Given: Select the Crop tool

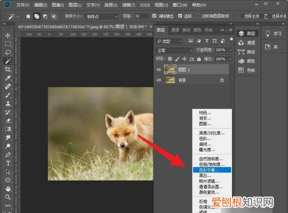Looking at the screenshot, I should [7, 69].
